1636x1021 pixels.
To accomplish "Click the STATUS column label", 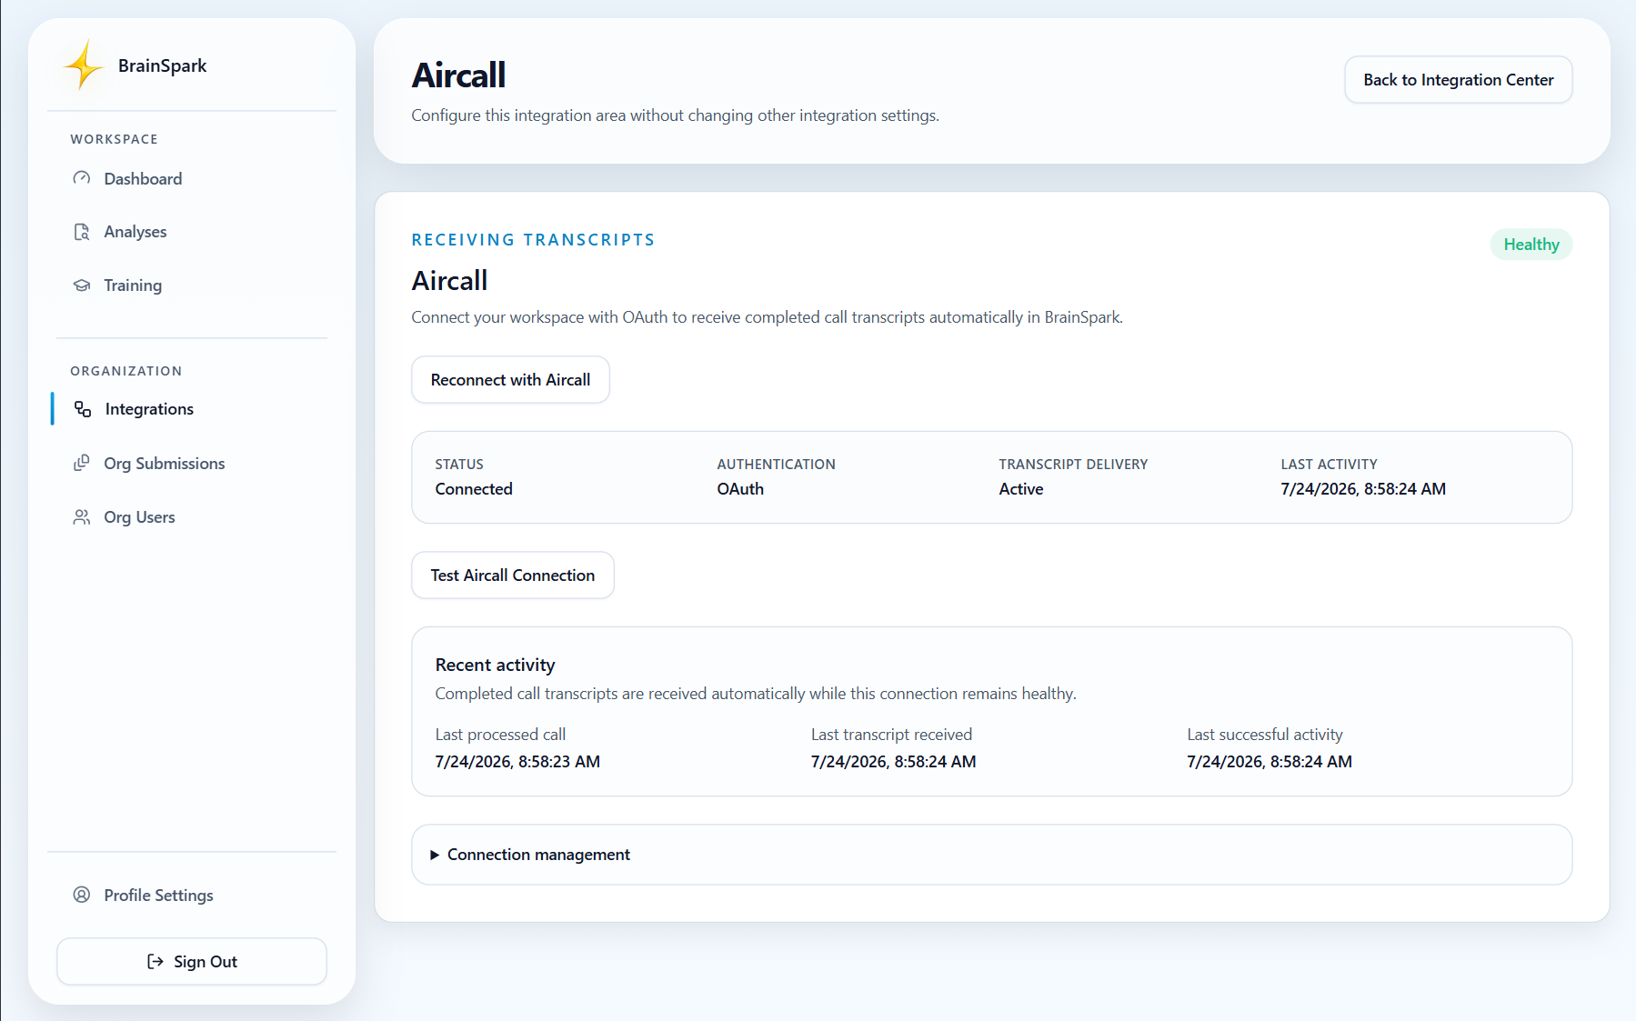I will click(x=459, y=465).
